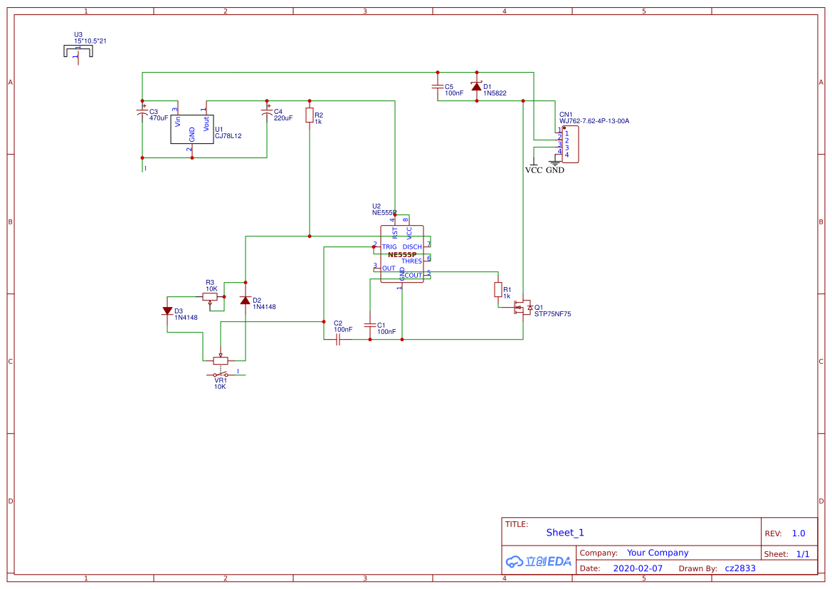The height and width of the screenshot is (589, 832).
Task: Click the '100nF' value of C1
Action: pos(386,331)
